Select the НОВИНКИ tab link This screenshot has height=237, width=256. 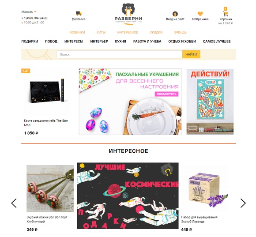pos(77,32)
